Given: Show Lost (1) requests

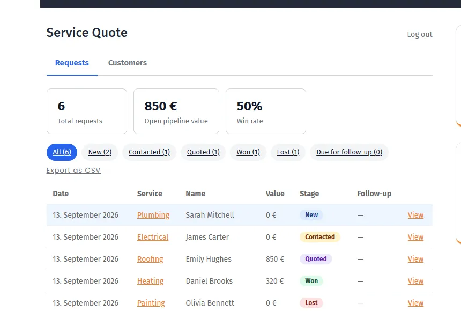Looking at the screenshot, I should click(288, 152).
